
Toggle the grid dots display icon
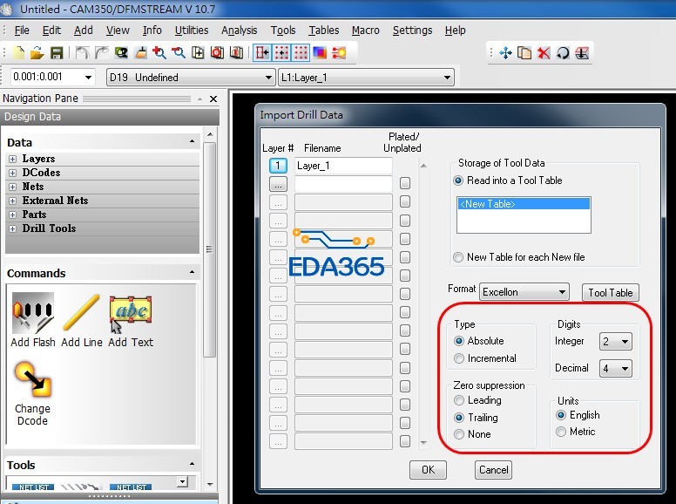[301, 53]
